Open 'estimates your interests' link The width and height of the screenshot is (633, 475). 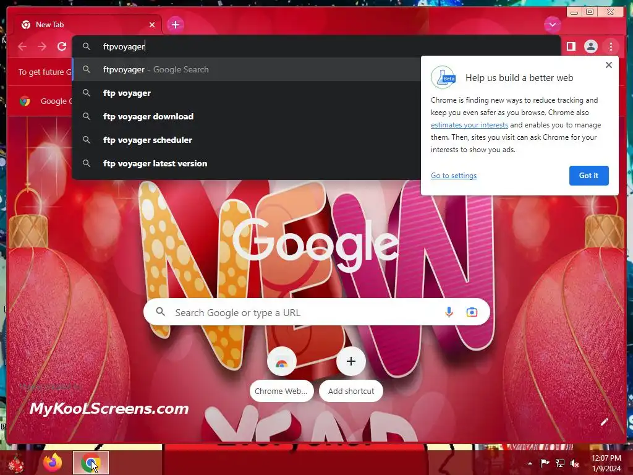[469, 125]
